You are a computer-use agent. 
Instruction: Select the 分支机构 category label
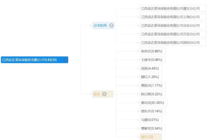pyautogui.click(x=100, y=25)
